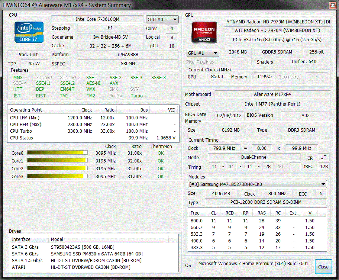Click the Model column header in Drives
Image resolution: width=339 pixels, height=280 pixels.
[x=108, y=239]
